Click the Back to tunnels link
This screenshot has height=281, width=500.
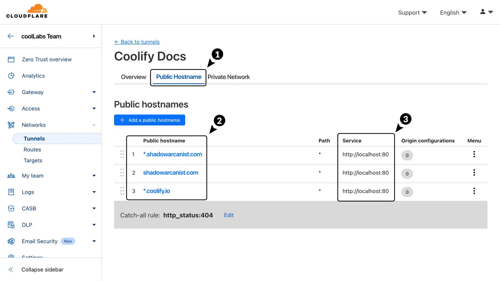click(x=137, y=42)
